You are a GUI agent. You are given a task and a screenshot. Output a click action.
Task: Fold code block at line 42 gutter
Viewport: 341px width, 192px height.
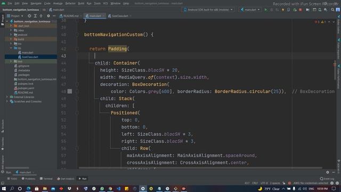(x=77, y=49)
